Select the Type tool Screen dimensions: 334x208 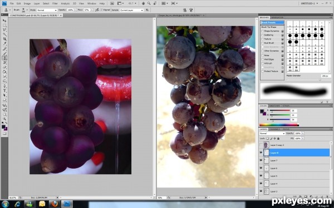click(4, 91)
